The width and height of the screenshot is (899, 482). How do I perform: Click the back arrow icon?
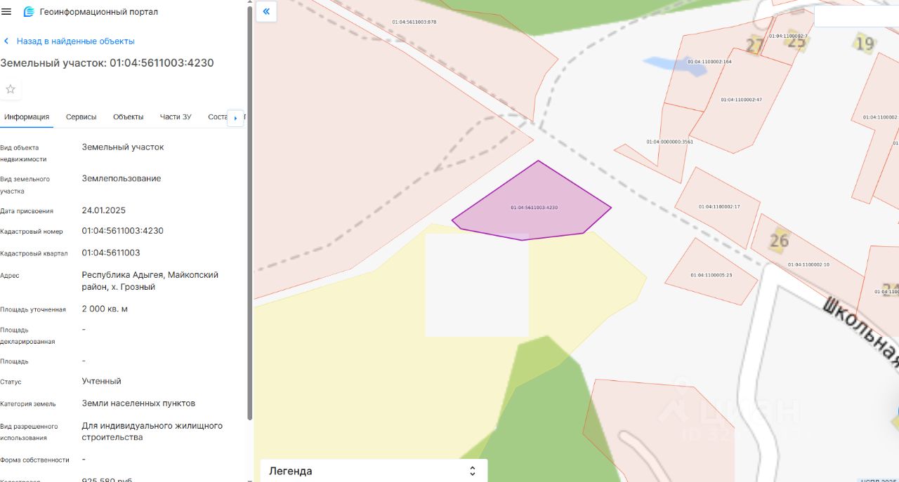click(x=6, y=41)
